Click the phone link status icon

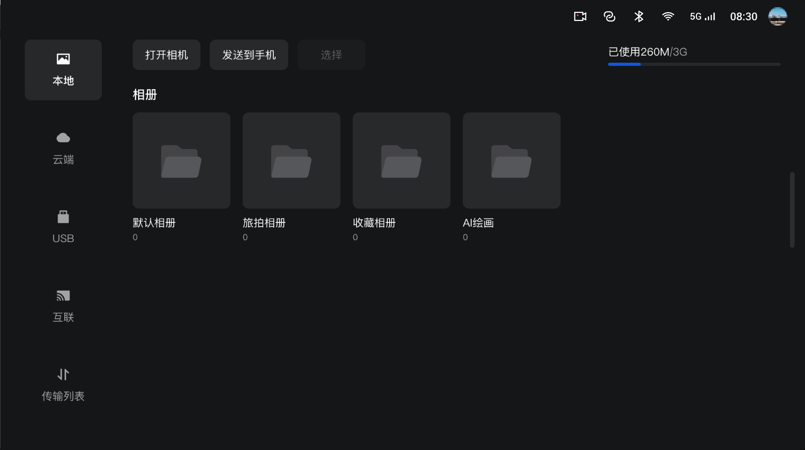click(x=609, y=16)
